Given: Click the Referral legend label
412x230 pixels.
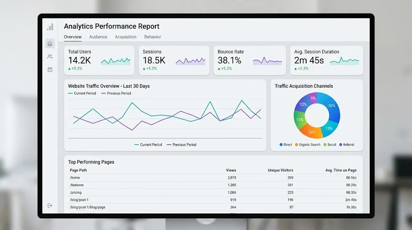Looking at the screenshot, I should 349,145.
